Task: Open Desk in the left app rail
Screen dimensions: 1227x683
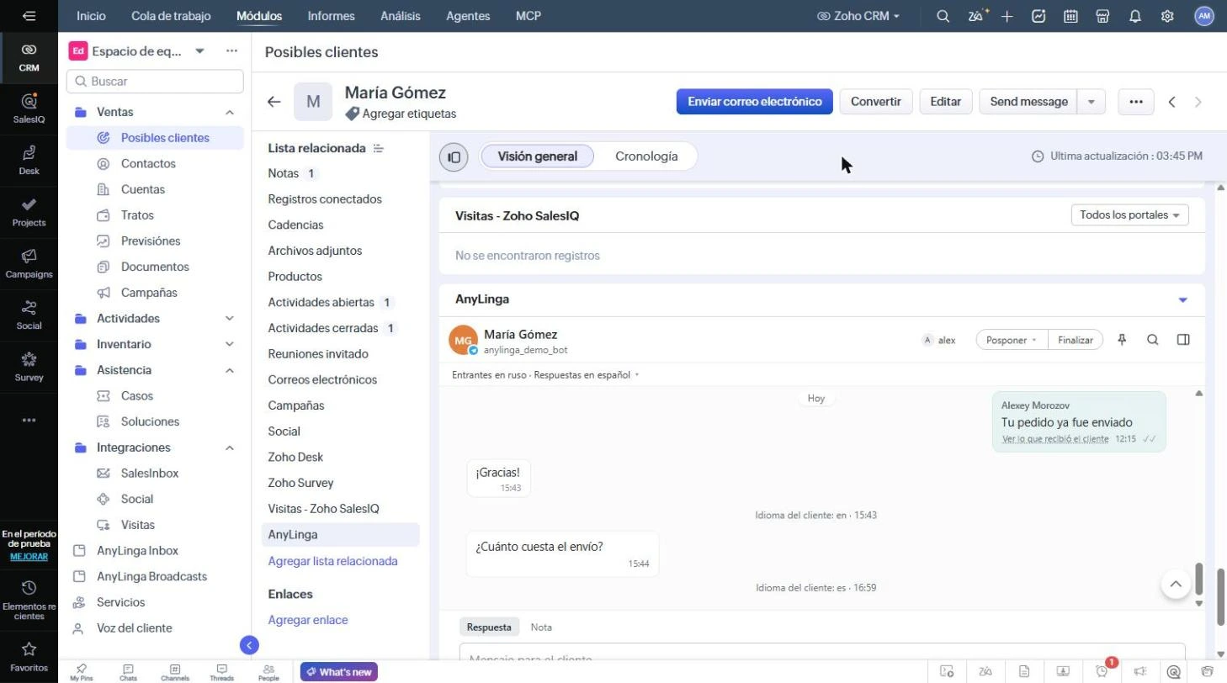Action: tap(29, 159)
